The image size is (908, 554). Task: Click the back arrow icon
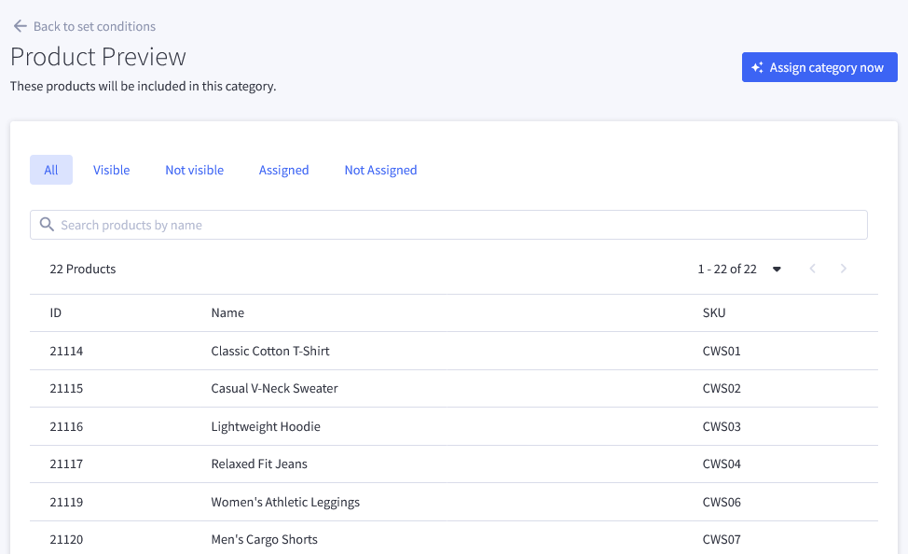[21, 26]
